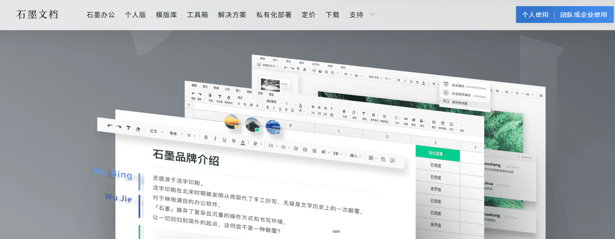This screenshot has width=615, height=239.
Task: Toggle strikethrough S in the document toolbar
Action: tap(234, 141)
